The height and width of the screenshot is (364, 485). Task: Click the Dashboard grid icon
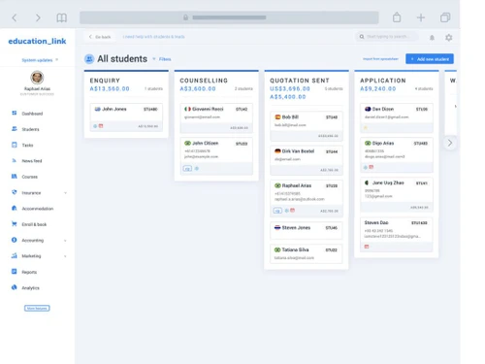15,113
